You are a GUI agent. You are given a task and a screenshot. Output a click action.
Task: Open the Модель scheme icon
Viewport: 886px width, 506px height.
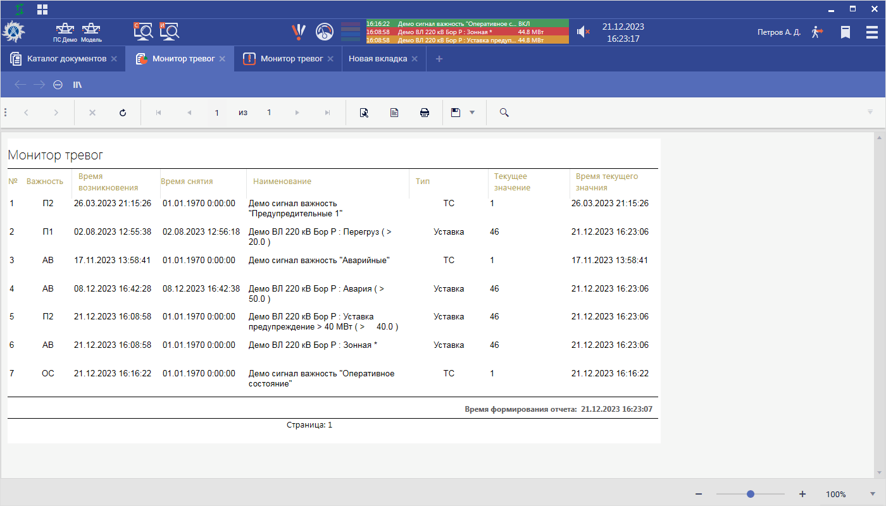pyautogui.click(x=91, y=31)
